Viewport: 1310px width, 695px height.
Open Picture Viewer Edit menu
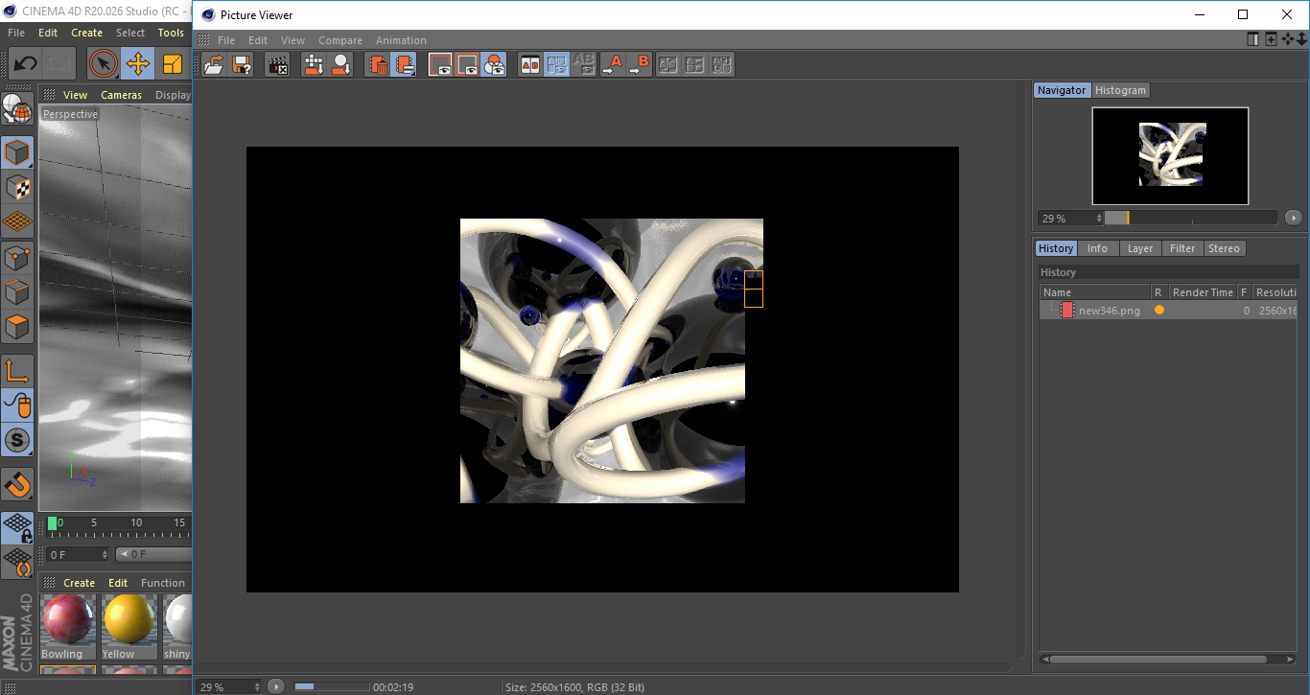(x=258, y=40)
